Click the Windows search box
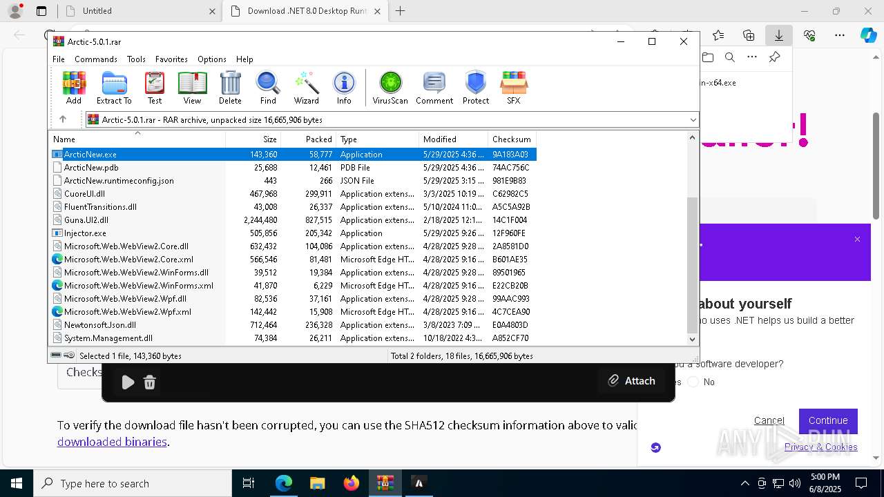 pyautogui.click(x=133, y=483)
